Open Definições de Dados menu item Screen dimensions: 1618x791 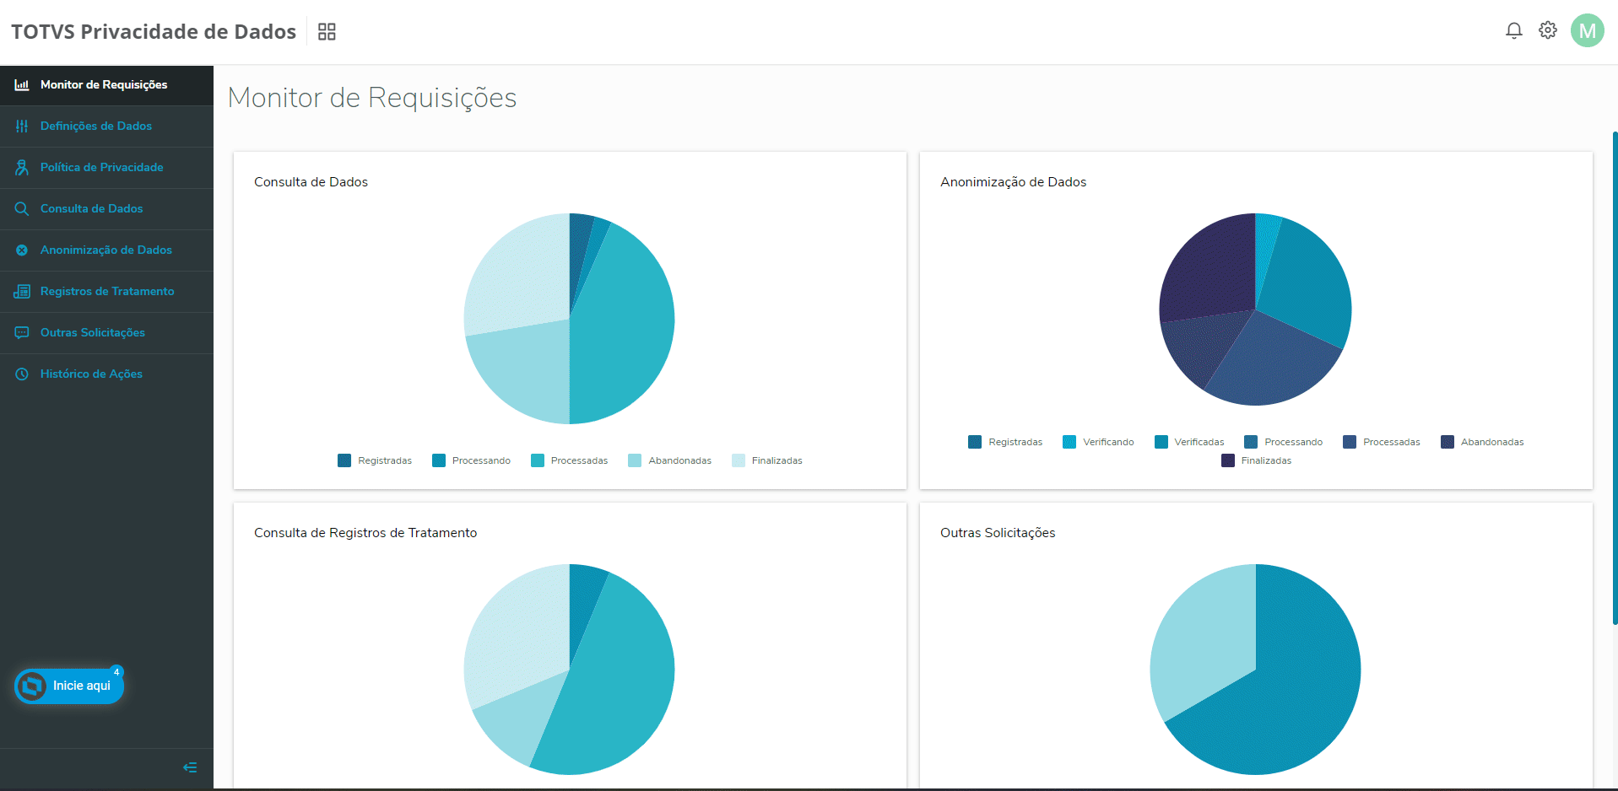pos(106,126)
